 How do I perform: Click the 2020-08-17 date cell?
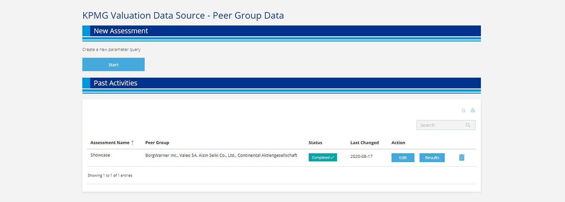(x=361, y=156)
